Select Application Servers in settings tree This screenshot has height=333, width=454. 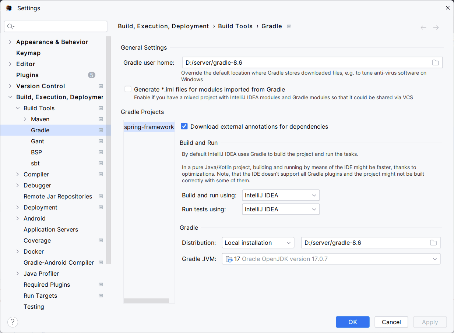click(x=51, y=229)
